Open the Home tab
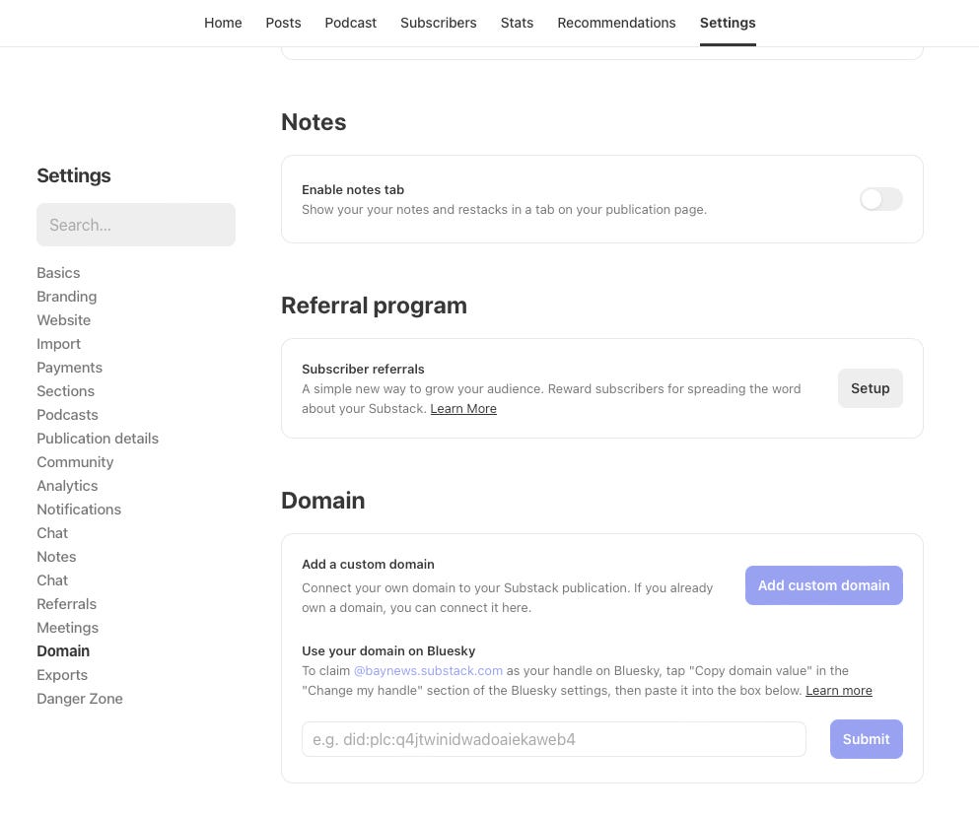Viewport: 979px width, 817px height. click(x=223, y=23)
